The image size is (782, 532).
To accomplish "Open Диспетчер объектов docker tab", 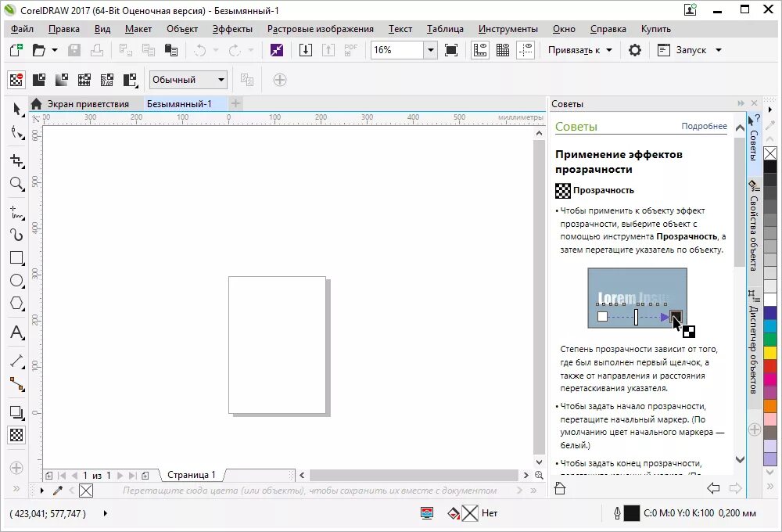I will 754,343.
